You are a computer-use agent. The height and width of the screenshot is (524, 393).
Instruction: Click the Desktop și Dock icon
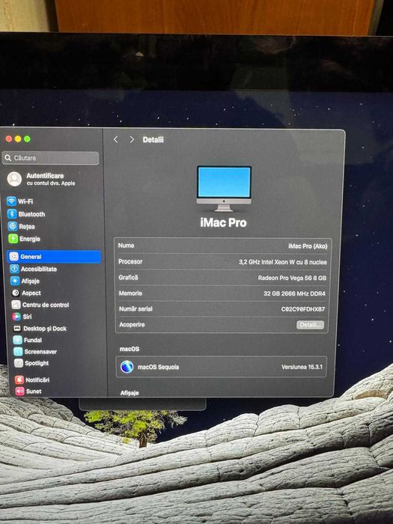click(x=17, y=328)
